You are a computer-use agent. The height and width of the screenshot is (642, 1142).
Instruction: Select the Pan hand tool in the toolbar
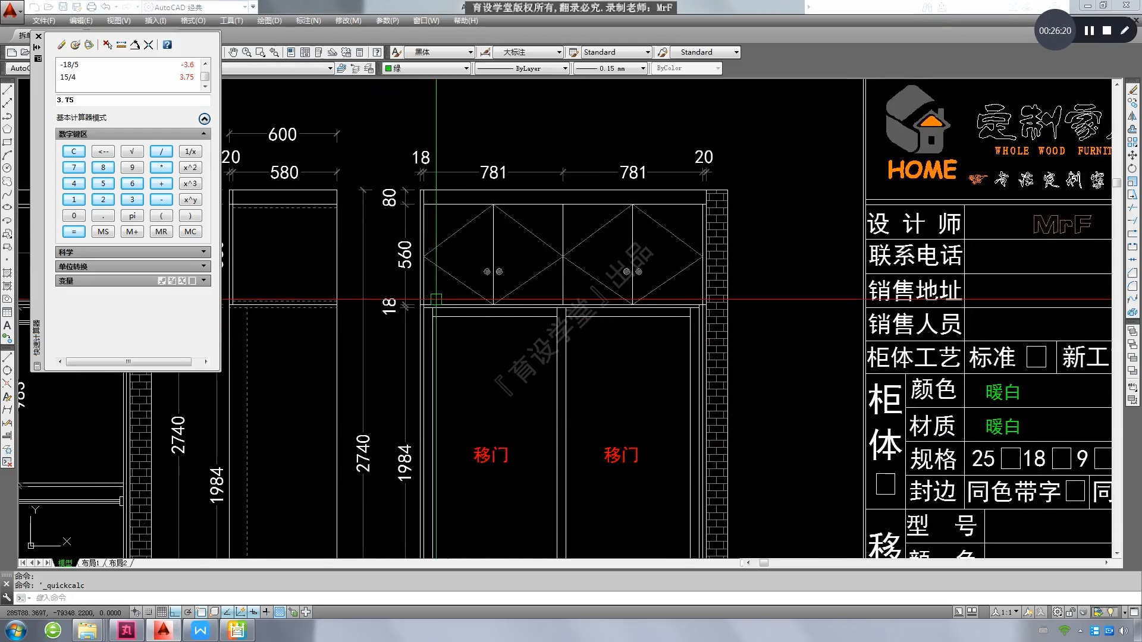(x=233, y=52)
